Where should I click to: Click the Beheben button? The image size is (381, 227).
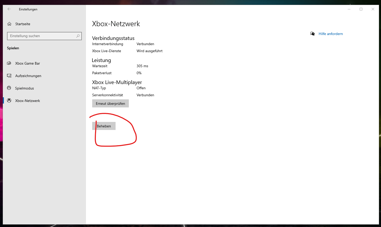pyautogui.click(x=104, y=126)
